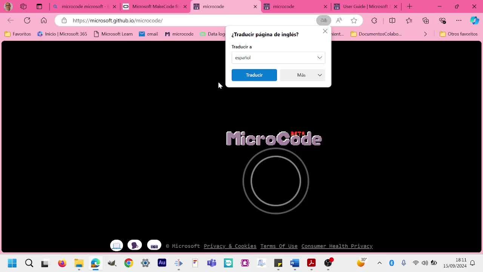
Task: Go back to the previous page
Action: pos(11,20)
